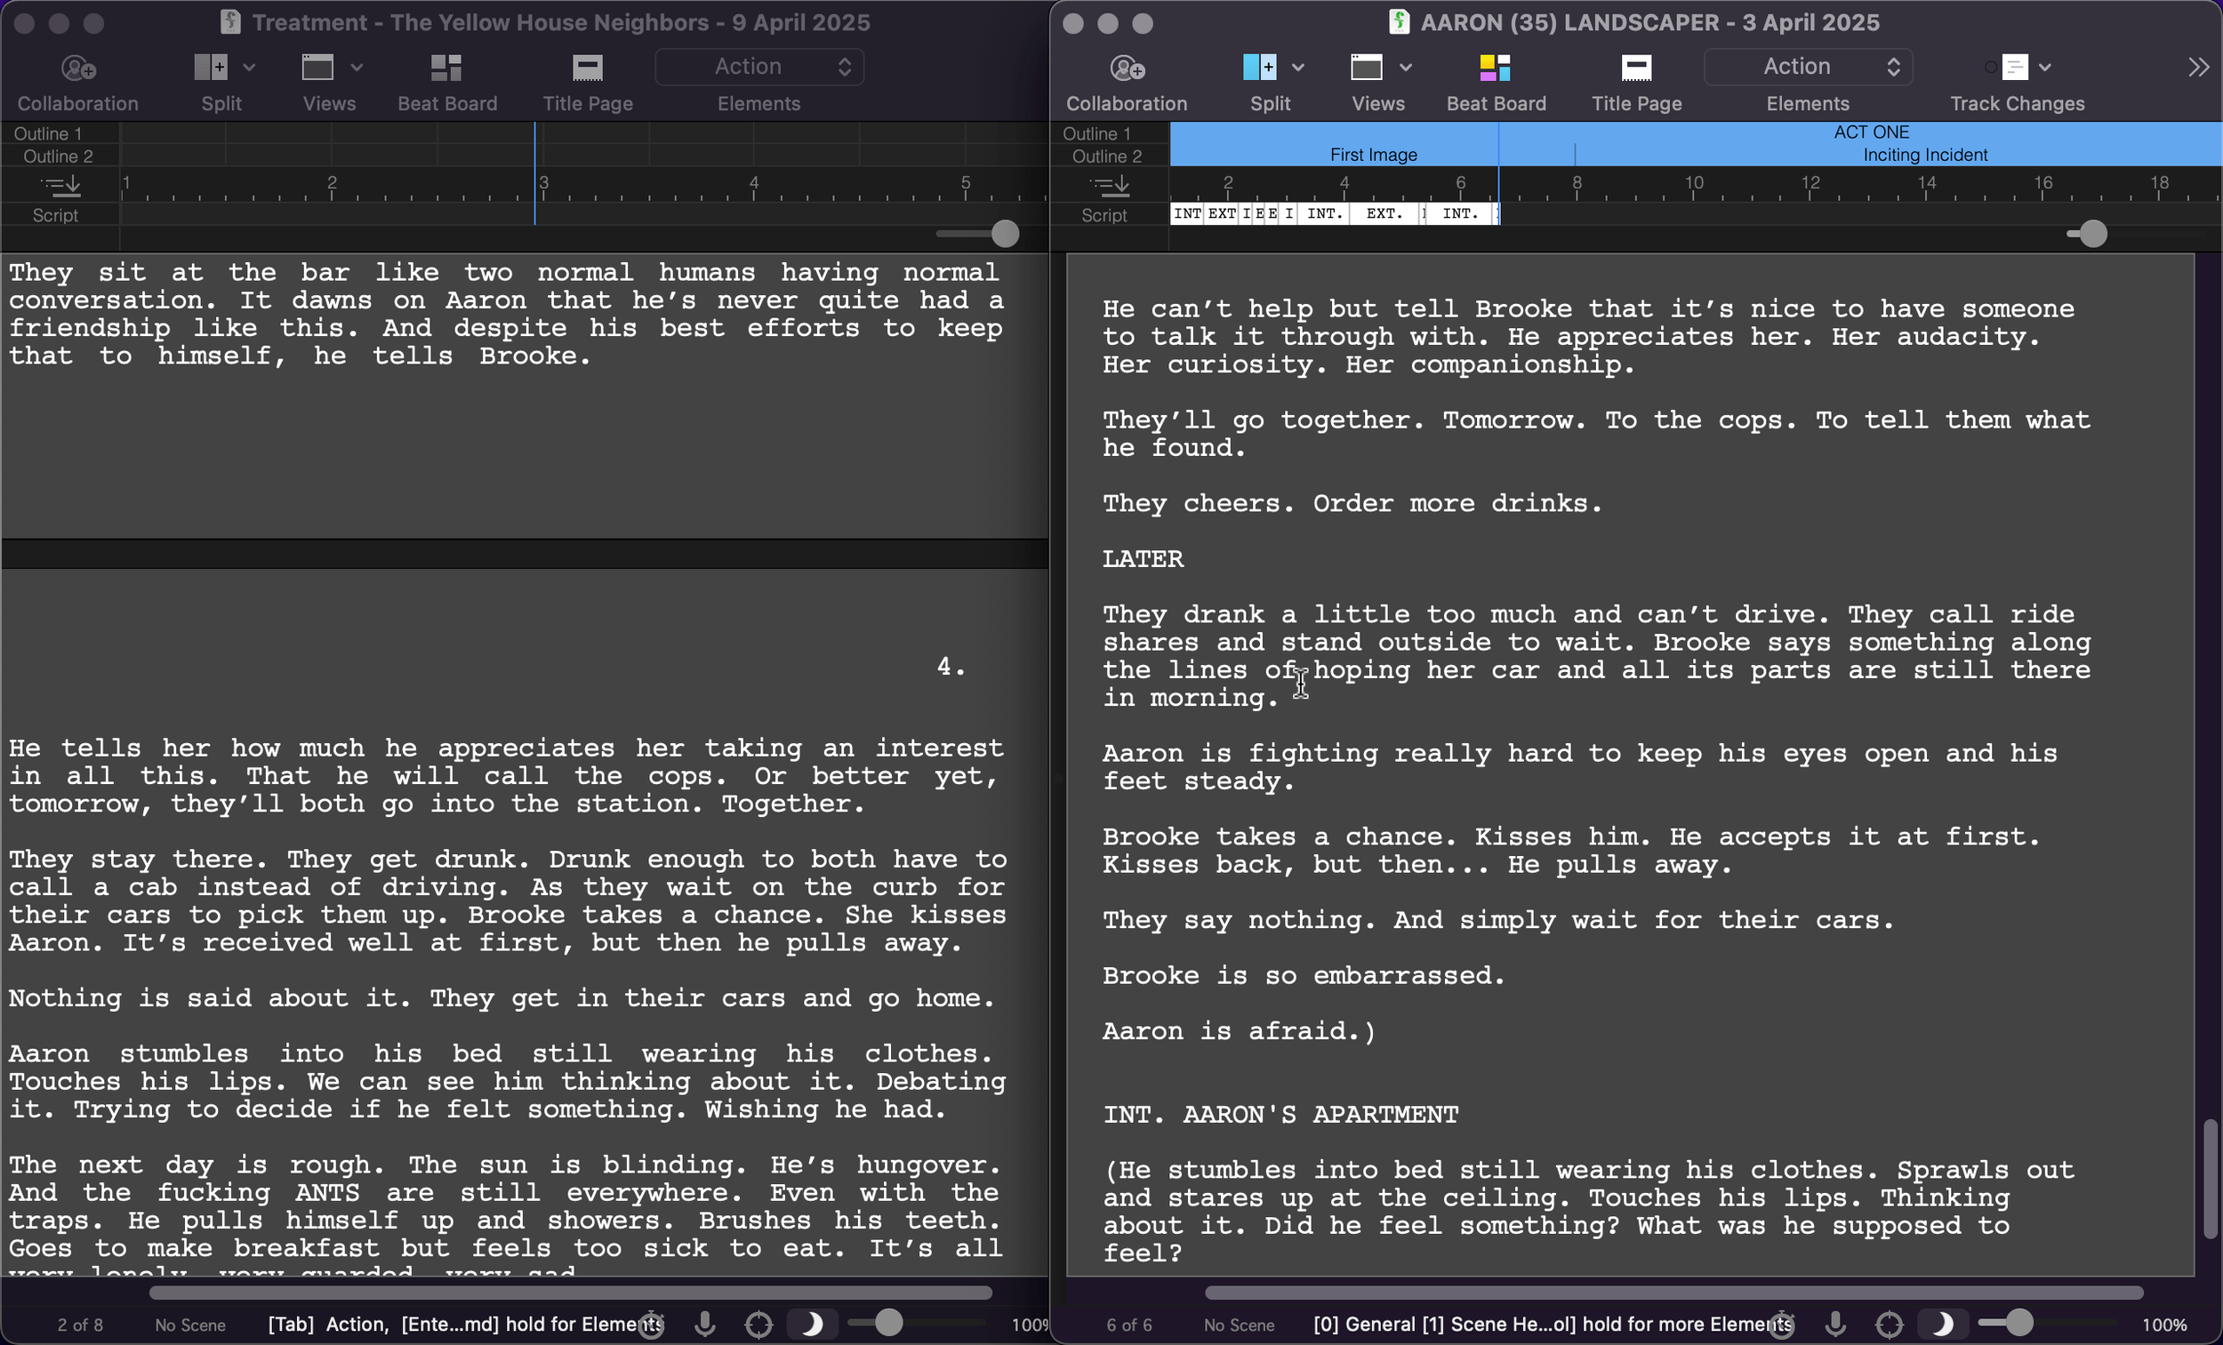Toggle night mode in the right window's status bar
Image resolution: width=2223 pixels, height=1345 pixels.
[1943, 1324]
